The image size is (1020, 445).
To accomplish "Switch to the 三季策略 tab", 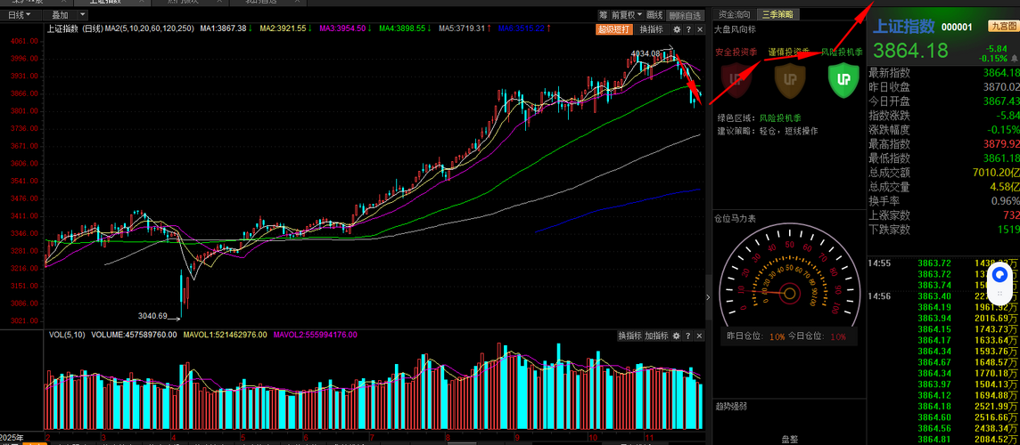I will [778, 15].
